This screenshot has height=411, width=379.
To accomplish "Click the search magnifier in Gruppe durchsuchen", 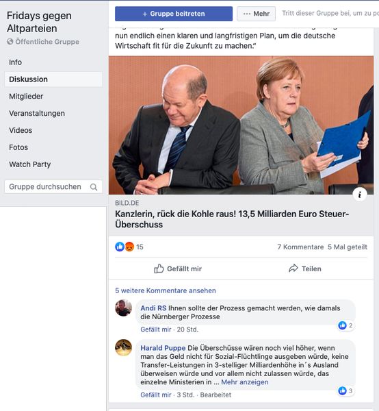I will [x=94, y=187].
